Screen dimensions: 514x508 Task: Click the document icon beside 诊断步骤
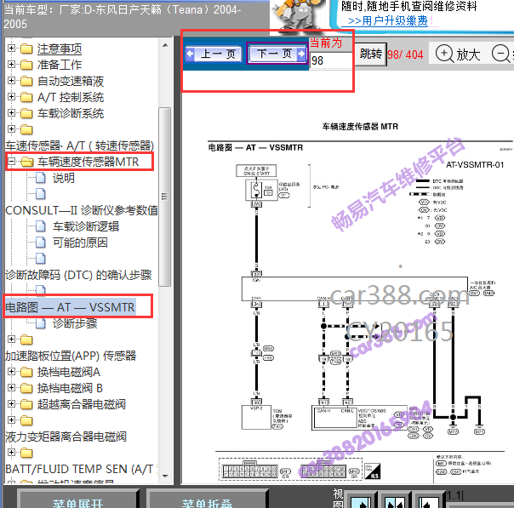(40, 323)
